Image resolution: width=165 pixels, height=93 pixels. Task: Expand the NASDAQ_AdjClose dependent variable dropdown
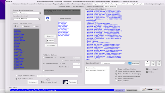(27, 19)
